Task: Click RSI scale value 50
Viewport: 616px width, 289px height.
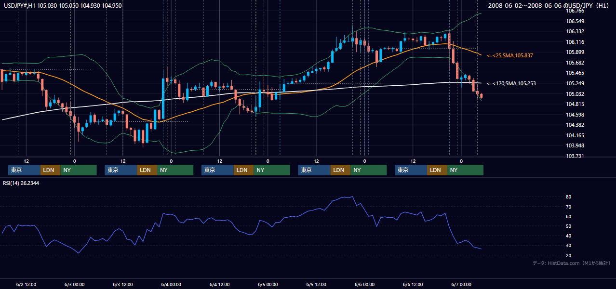Action: (569, 226)
